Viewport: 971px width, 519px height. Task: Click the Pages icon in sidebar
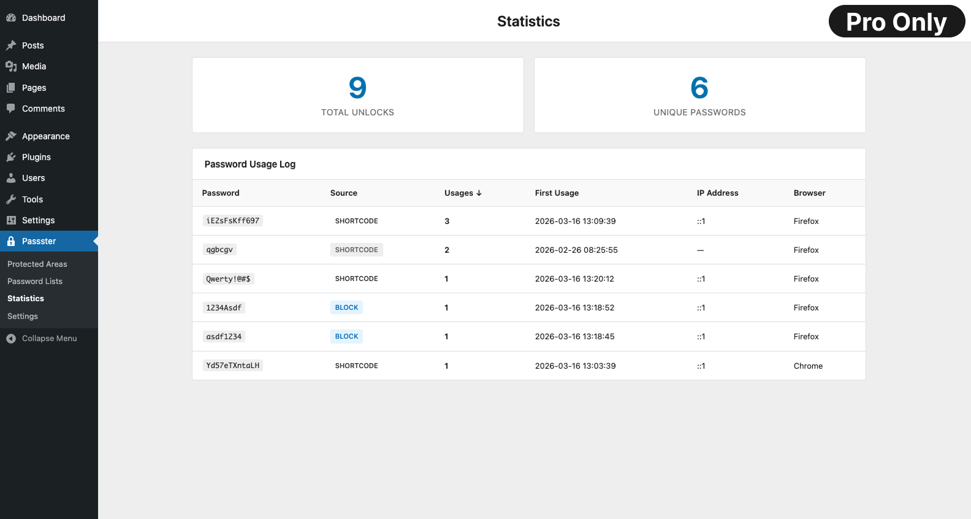click(11, 88)
